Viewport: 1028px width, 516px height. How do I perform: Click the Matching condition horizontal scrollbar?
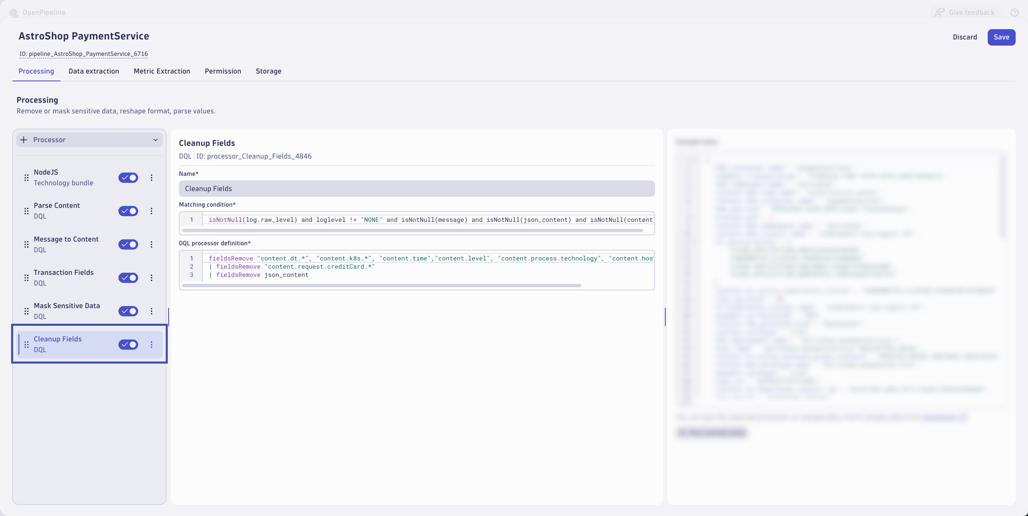[412, 230]
